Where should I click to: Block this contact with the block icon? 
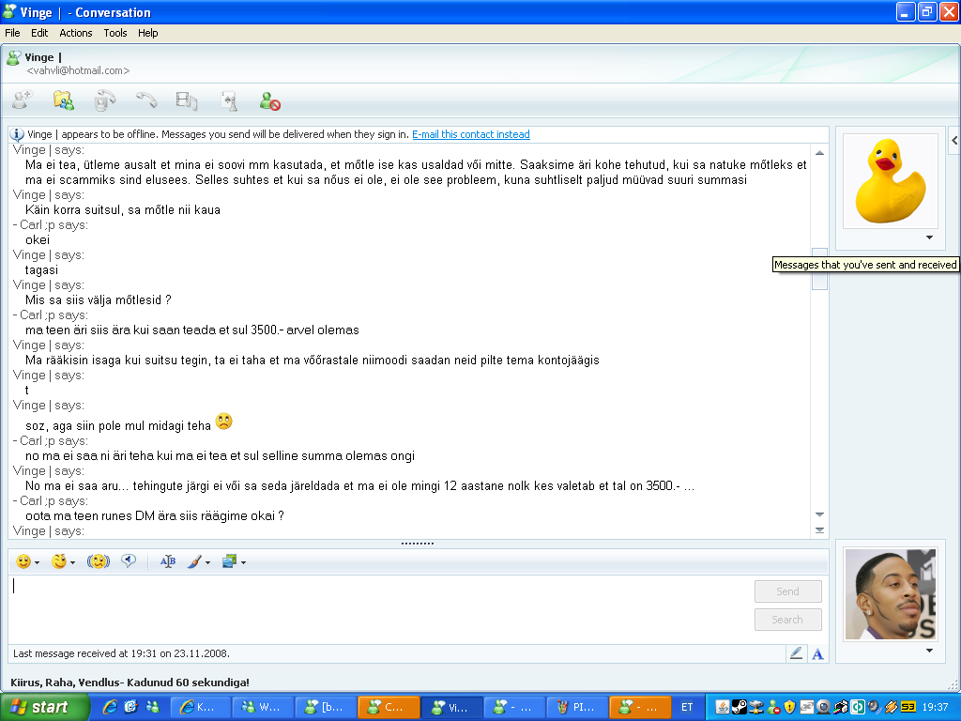tap(270, 100)
